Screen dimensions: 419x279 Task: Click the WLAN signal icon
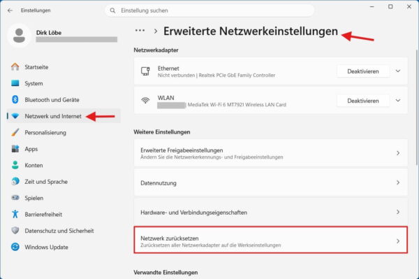[x=145, y=101]
